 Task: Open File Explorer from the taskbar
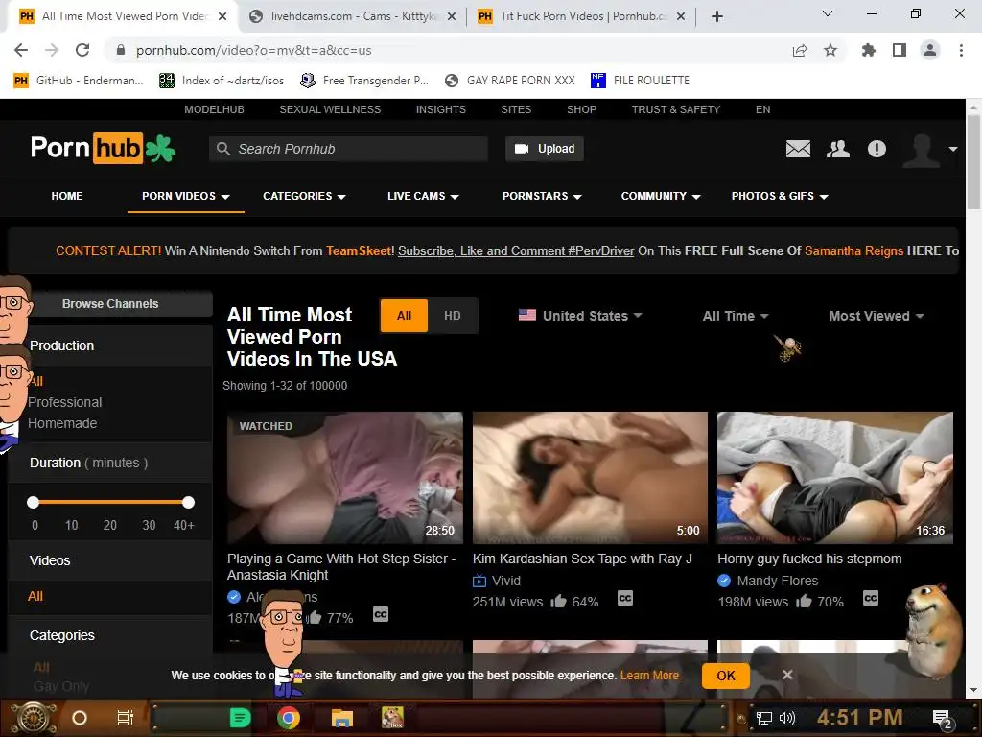click(342, 718)
